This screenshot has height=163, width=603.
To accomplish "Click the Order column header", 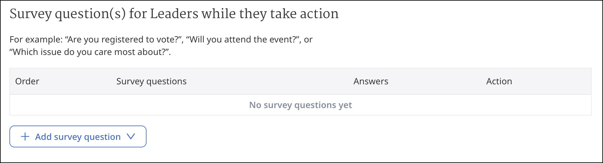I will (27, 81).
